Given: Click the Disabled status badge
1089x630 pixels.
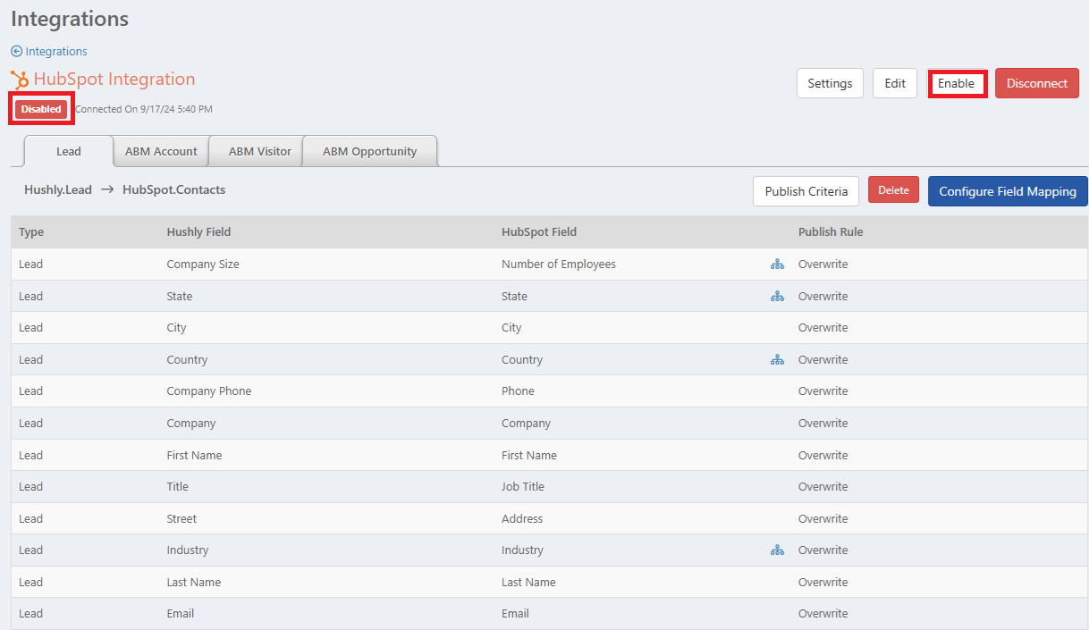Looking at the screenshot, I should point(41,109).
